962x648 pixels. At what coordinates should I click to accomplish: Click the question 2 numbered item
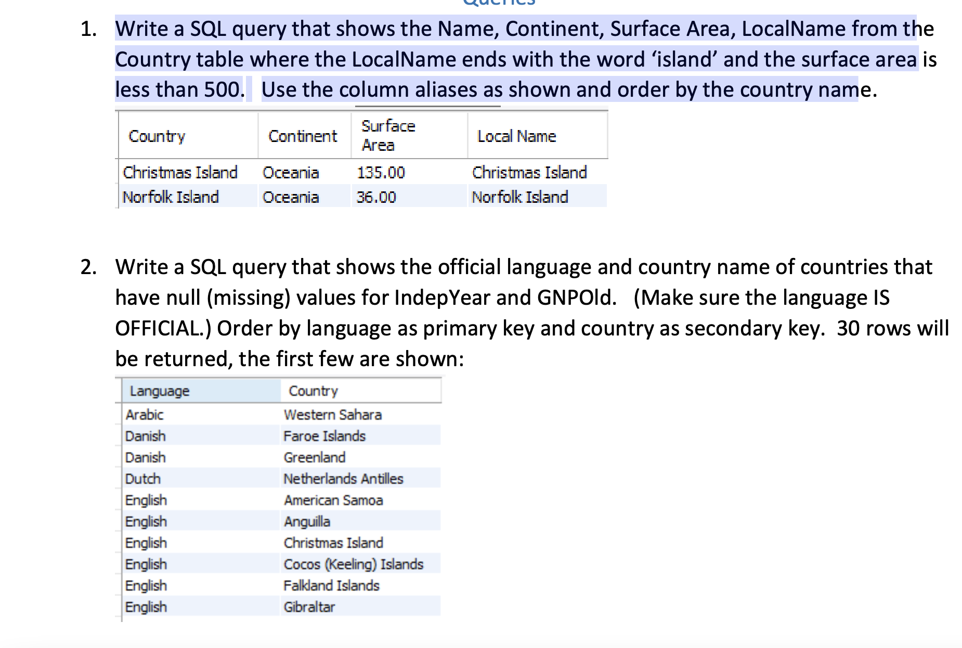point(88,267)
